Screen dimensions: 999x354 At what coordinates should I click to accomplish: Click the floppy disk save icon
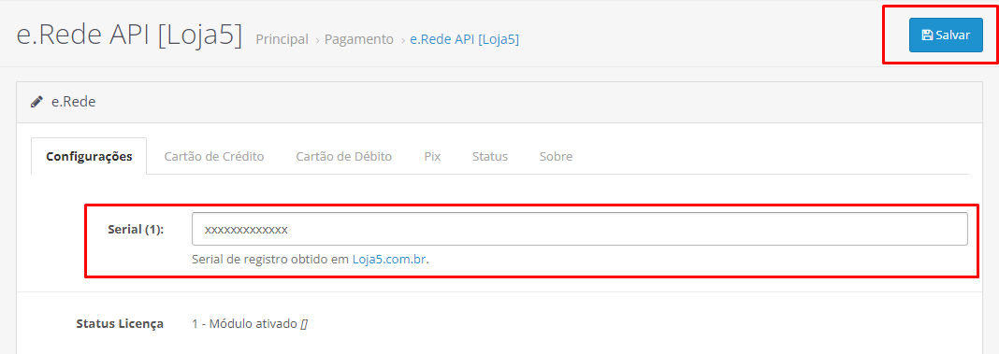928,35
